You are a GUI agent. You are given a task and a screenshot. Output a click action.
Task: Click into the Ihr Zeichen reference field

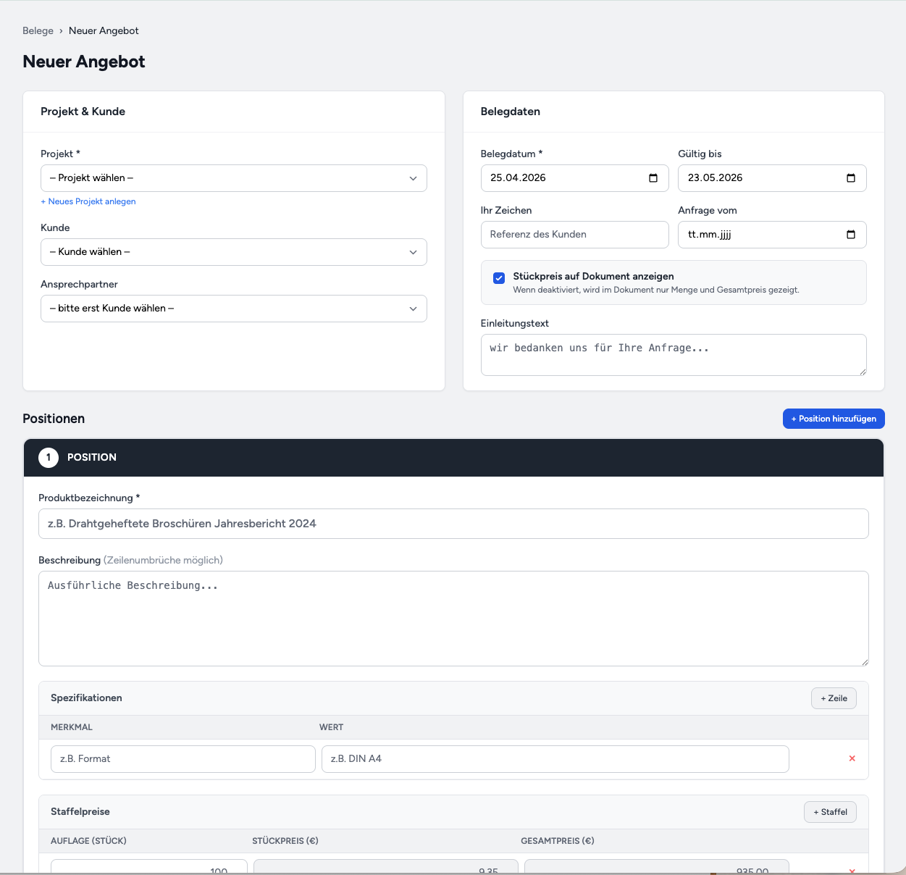[574, 235]
